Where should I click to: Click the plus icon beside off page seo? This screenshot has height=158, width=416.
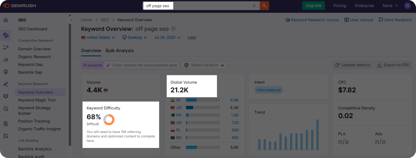tap(173, 29)
